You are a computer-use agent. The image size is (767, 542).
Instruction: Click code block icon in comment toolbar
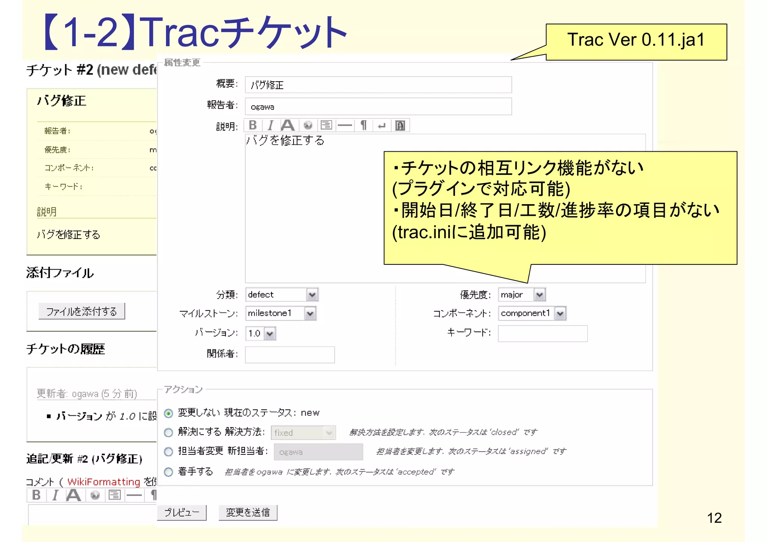[x=114, y=495]
